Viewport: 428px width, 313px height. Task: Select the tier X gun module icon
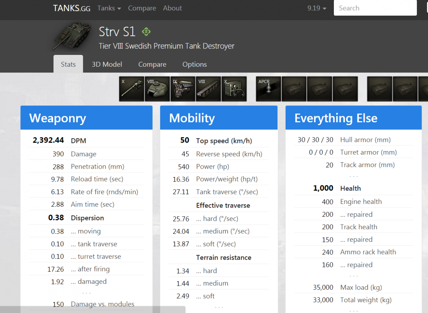[132, 89]
